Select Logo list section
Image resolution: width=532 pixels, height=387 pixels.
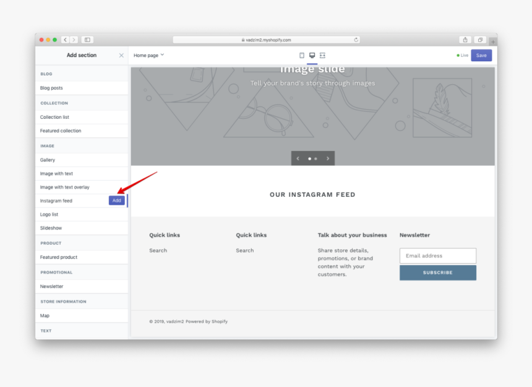82,214
